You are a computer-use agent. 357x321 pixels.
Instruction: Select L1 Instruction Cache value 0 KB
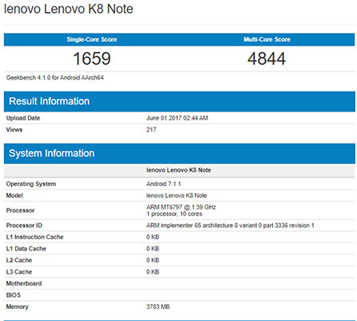(153, 237)
